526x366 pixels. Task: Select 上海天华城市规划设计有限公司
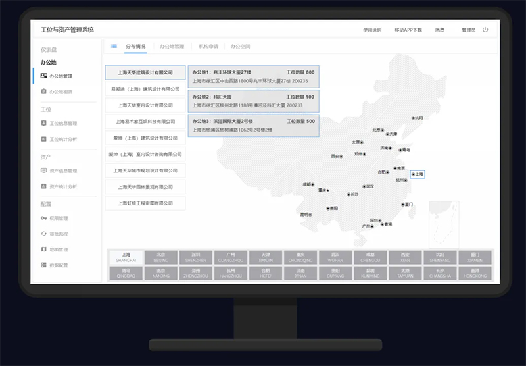145,170
